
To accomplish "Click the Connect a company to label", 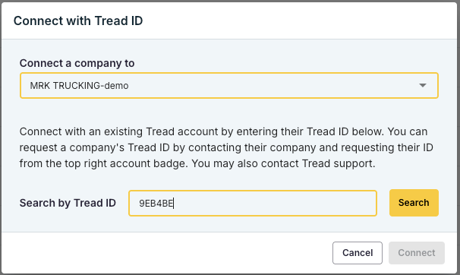I will point(77,63).
